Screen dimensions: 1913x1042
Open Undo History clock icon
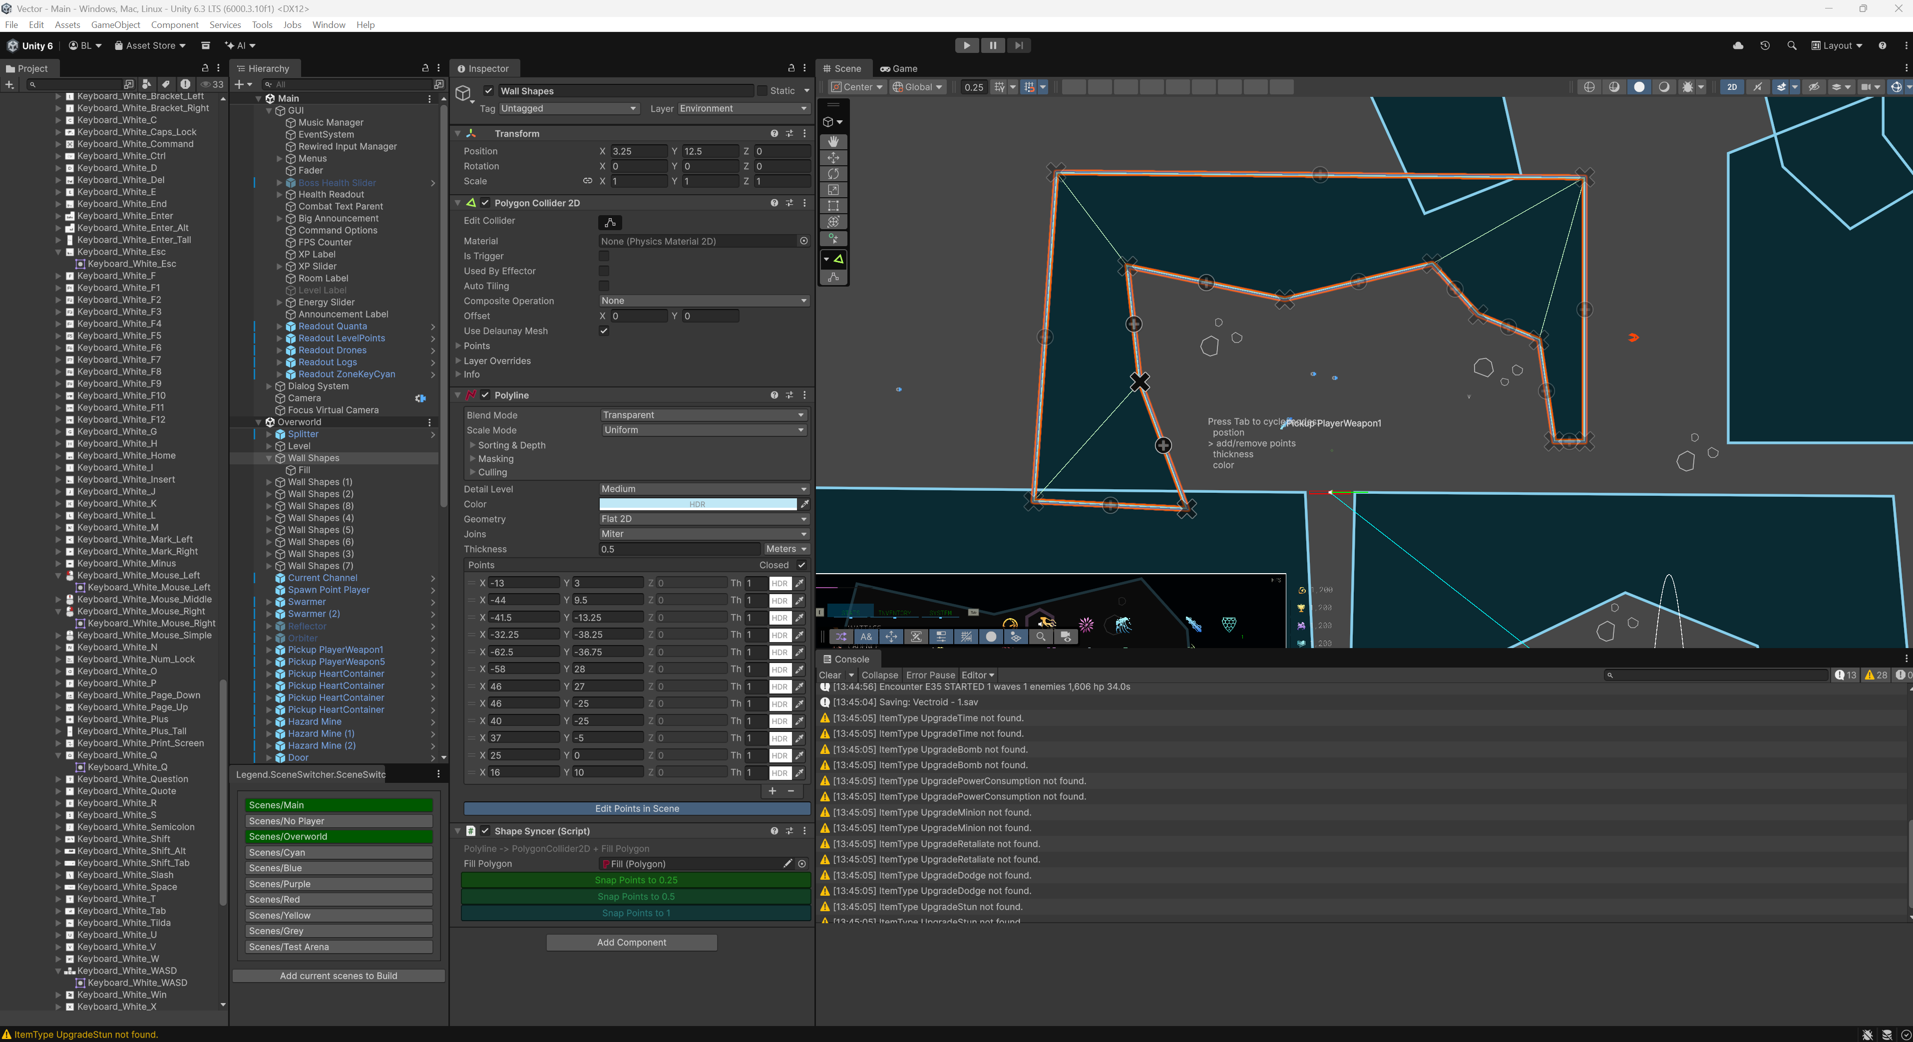pyautogui.click(x=1765, y=45)
